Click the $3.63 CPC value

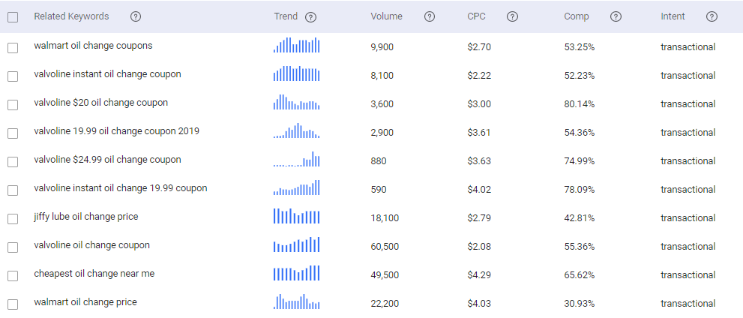click(479, 161)
